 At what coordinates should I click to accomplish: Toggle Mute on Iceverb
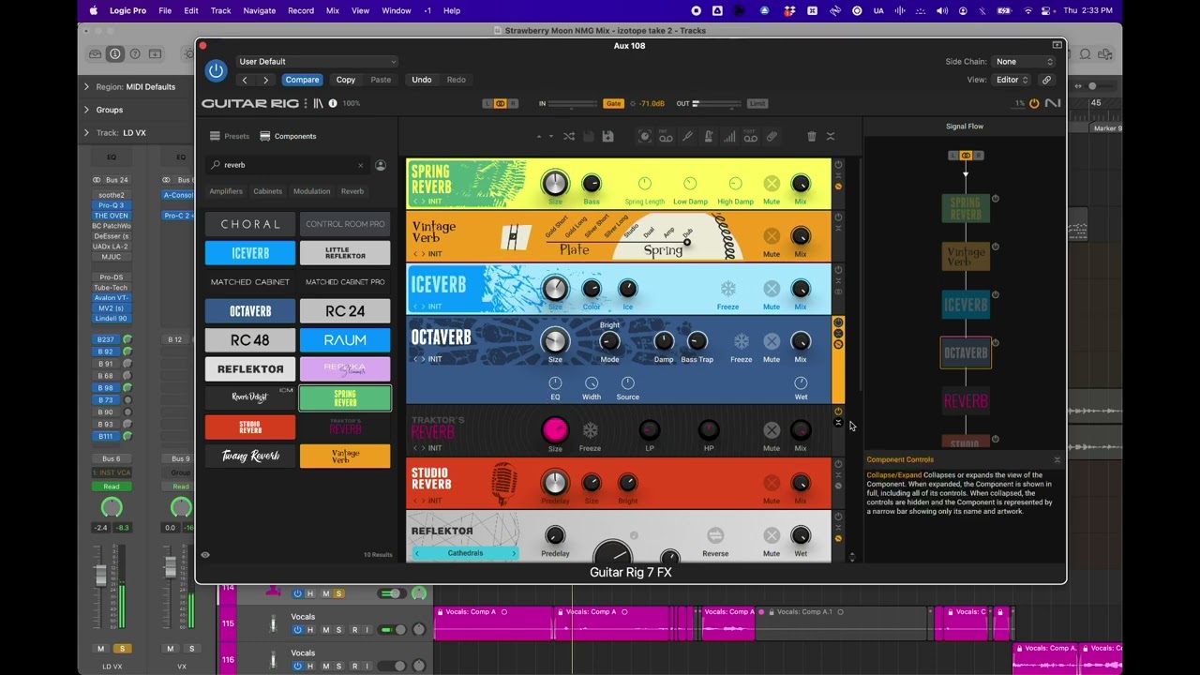click(x=772, y=289)
